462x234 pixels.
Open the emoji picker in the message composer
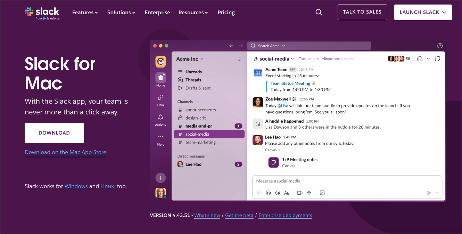[268, 193]
